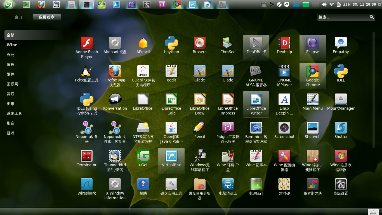
Task: Launch LibreOffice Writer from the grid
Action: pyautogui.click(x=256, y=104)
